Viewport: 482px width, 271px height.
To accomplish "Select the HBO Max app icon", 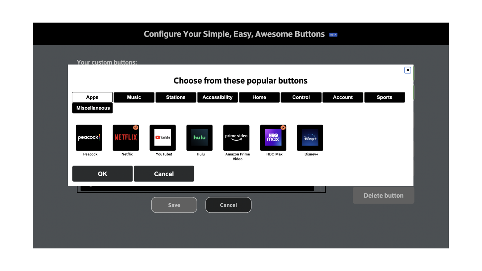I will tap(273, 138).
